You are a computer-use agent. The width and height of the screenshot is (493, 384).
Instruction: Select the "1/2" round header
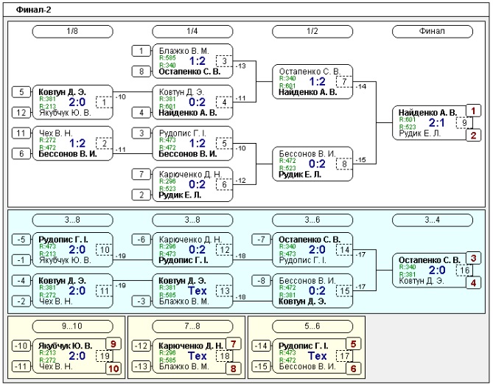[x=312, y=32]
